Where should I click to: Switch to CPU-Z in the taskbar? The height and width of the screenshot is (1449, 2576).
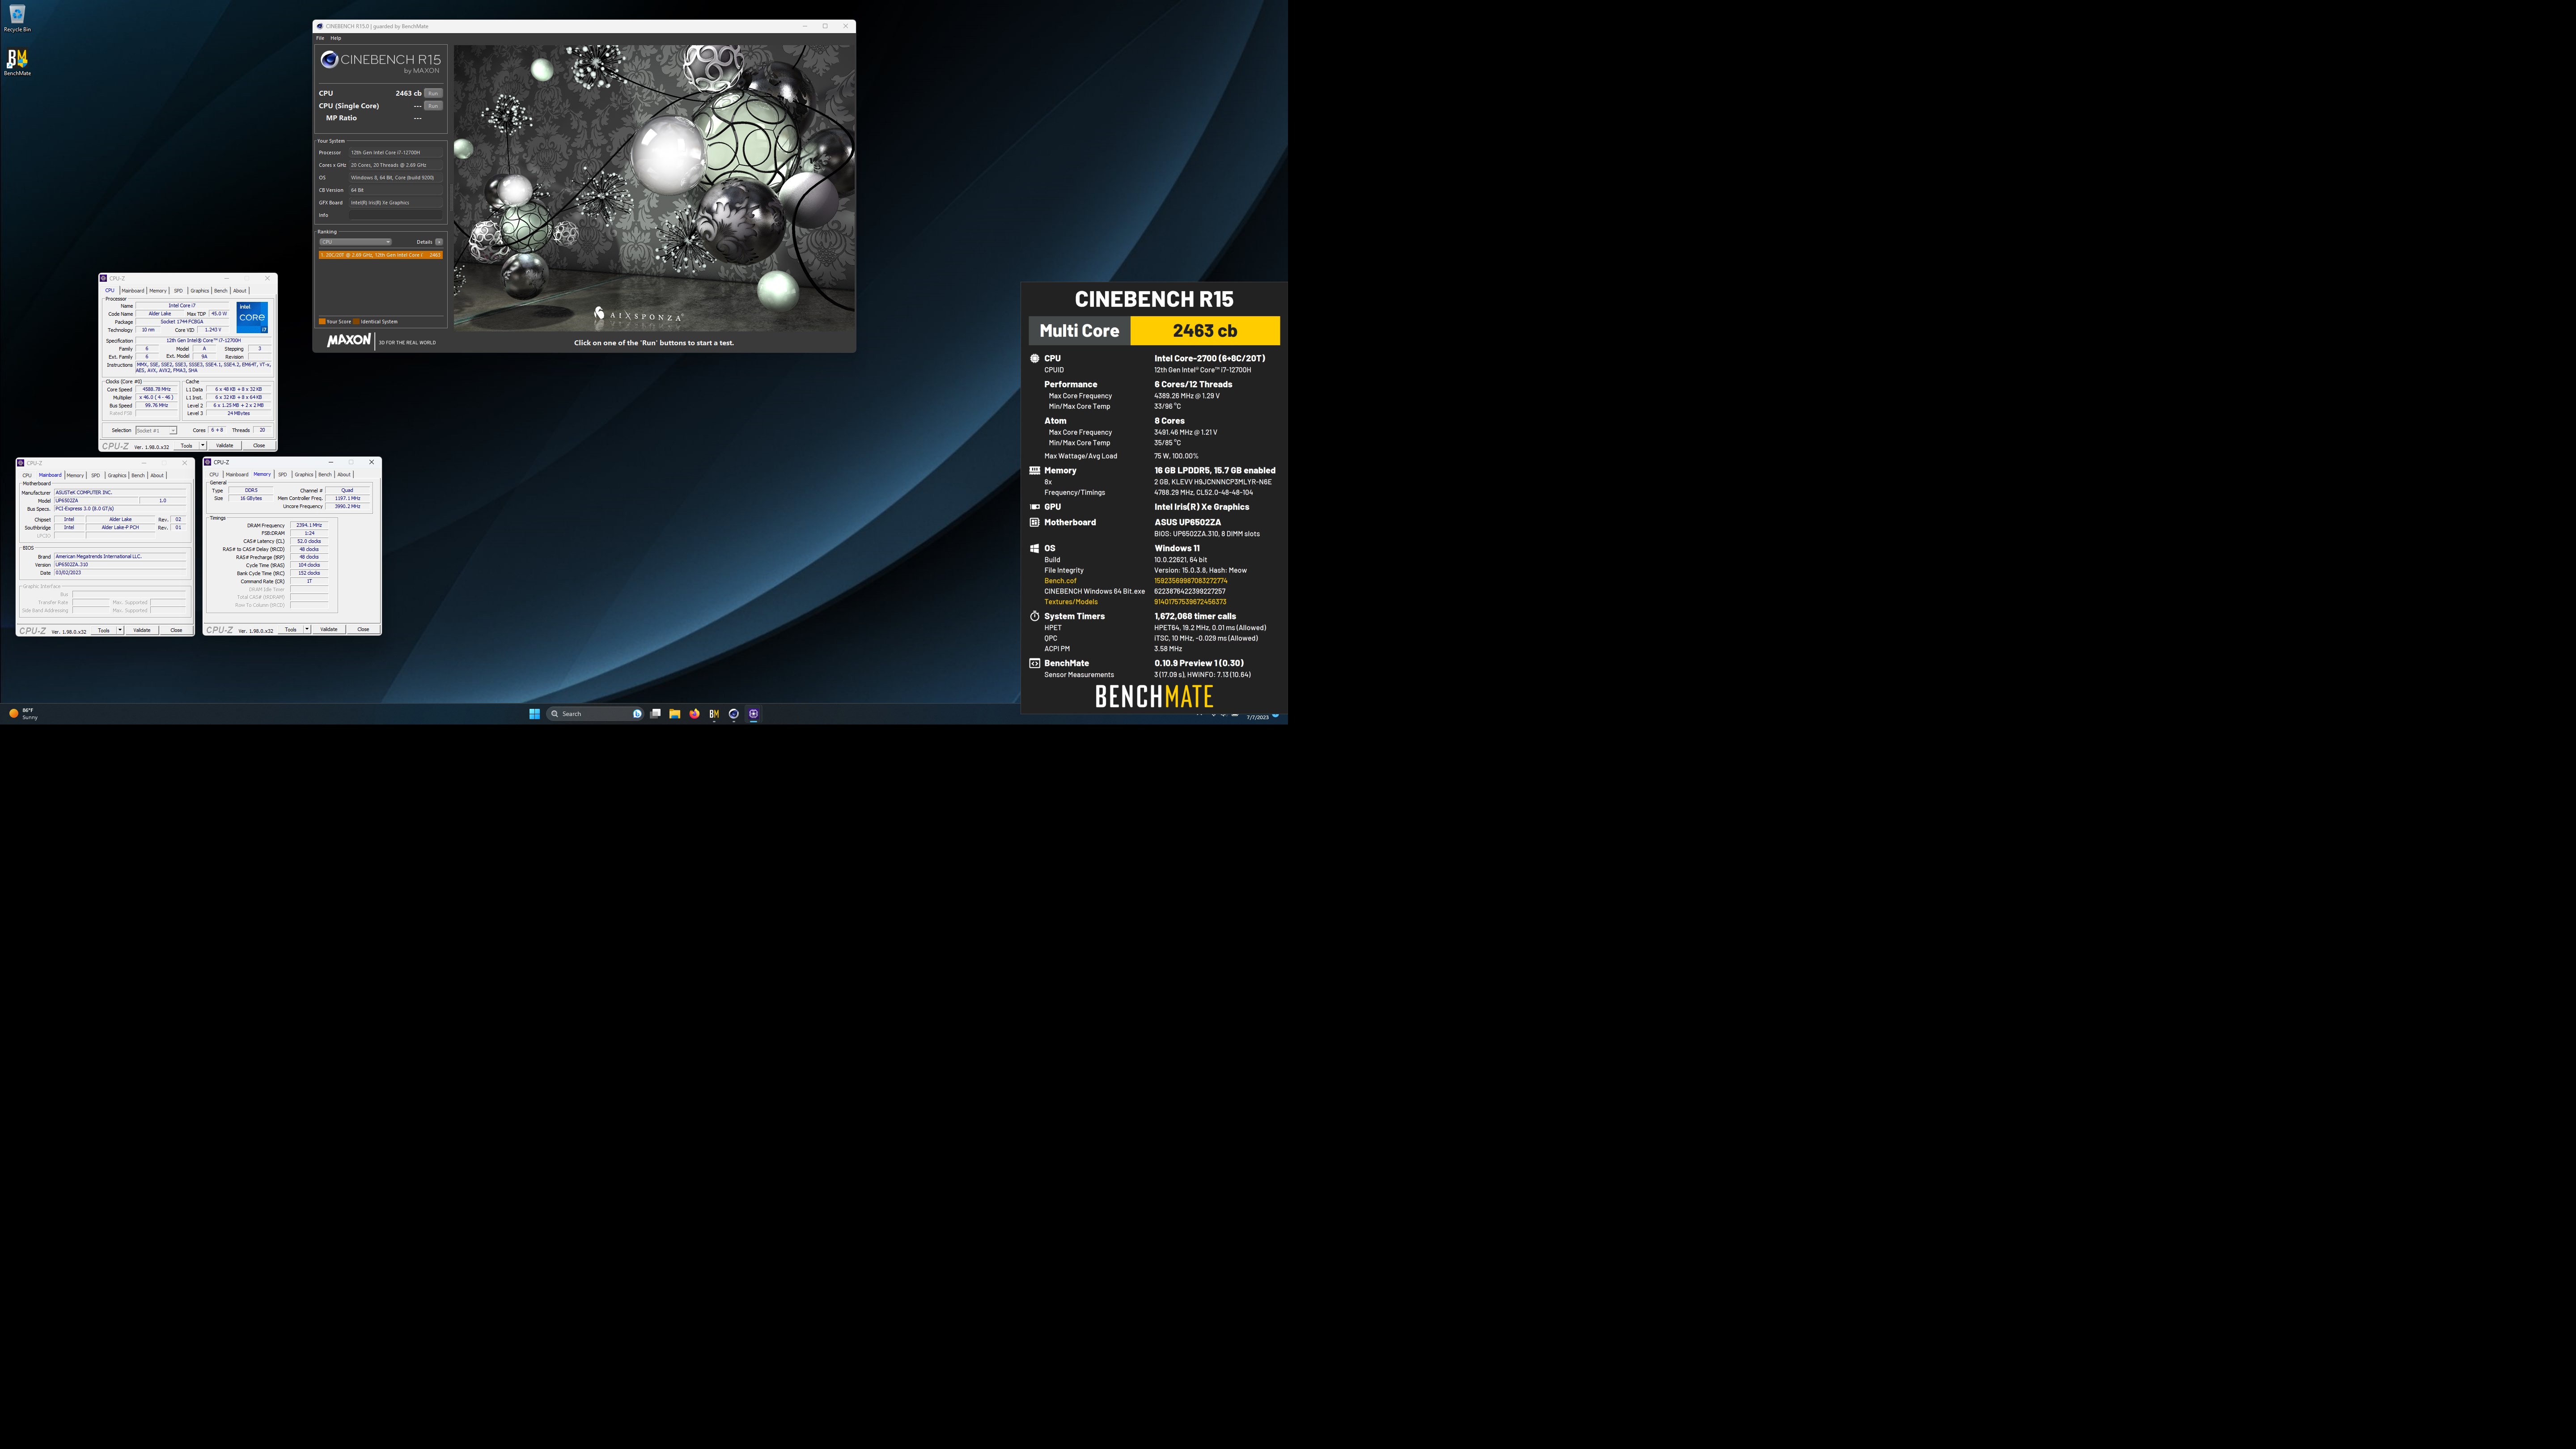pos(753,714)
